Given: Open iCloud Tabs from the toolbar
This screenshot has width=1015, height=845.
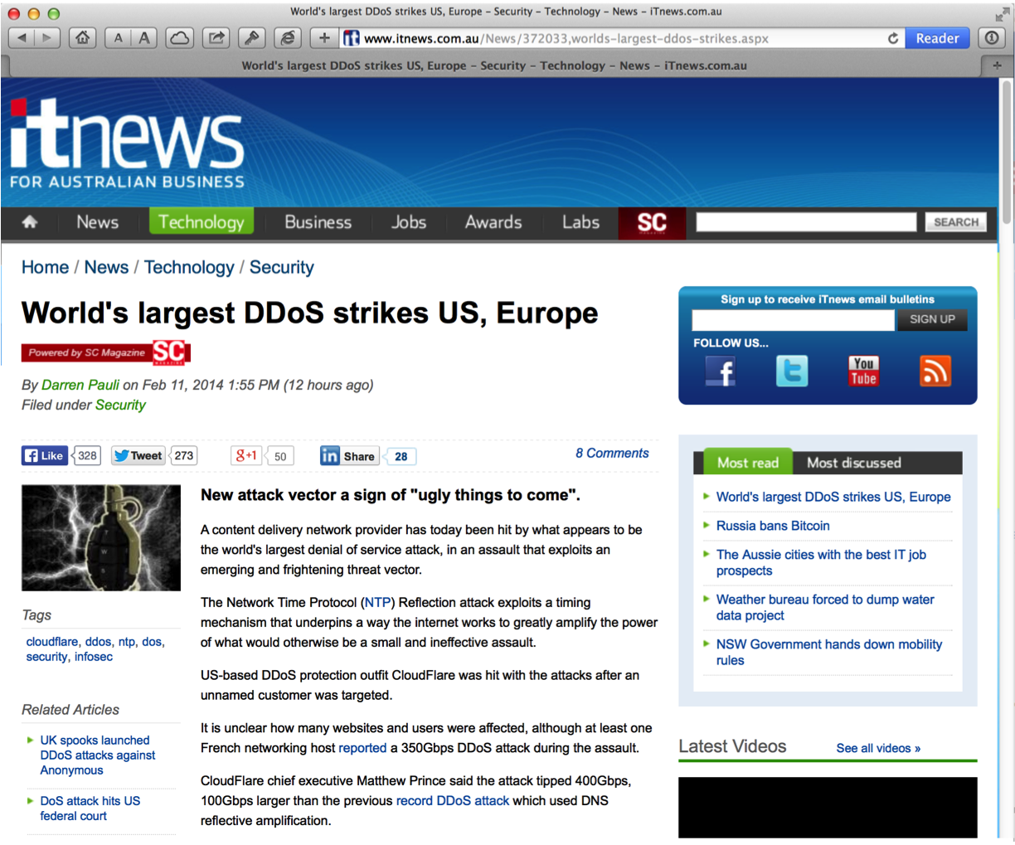Looking at the screenshot, I should pos(180,38).
